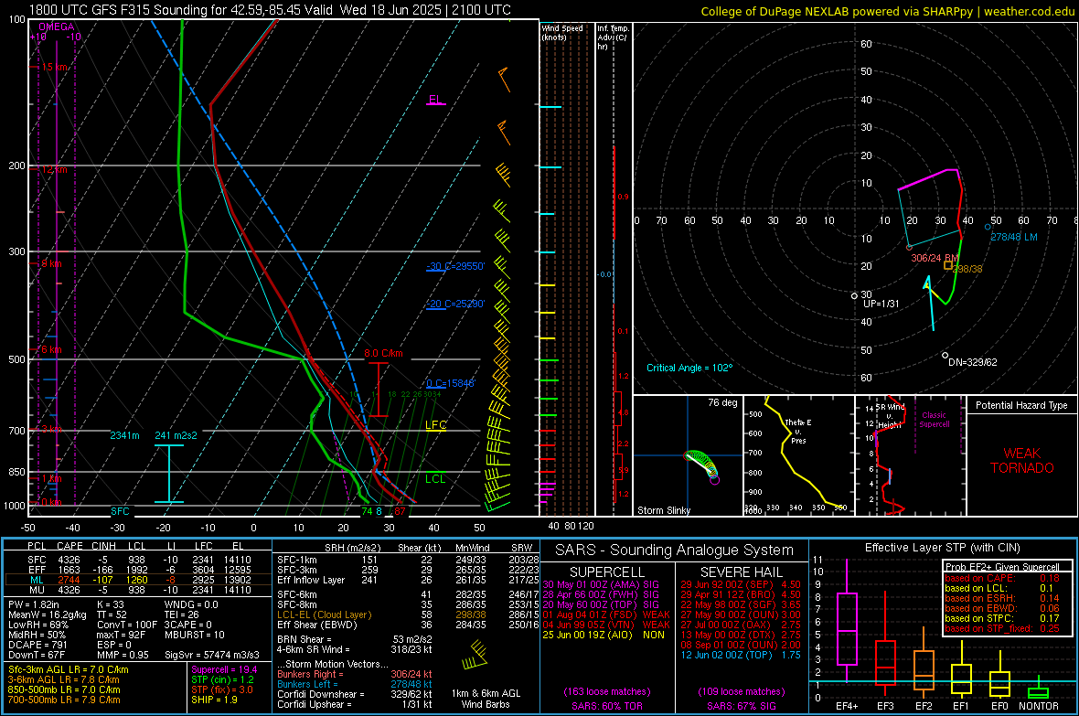The width and height of the screenshot is (1079, 716).
Task: Click the cyan 'Bunkers Left =' line
Action: 355,684
